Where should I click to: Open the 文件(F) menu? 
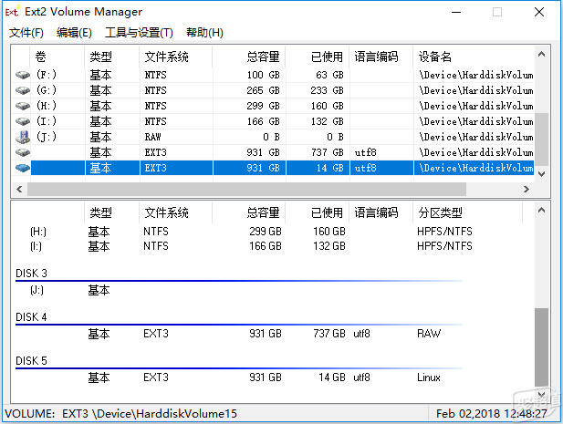[x=26, y=33]
